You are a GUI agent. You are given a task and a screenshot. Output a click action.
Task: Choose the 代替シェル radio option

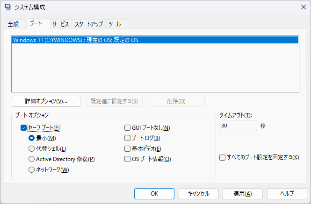(x=32, y=149)
